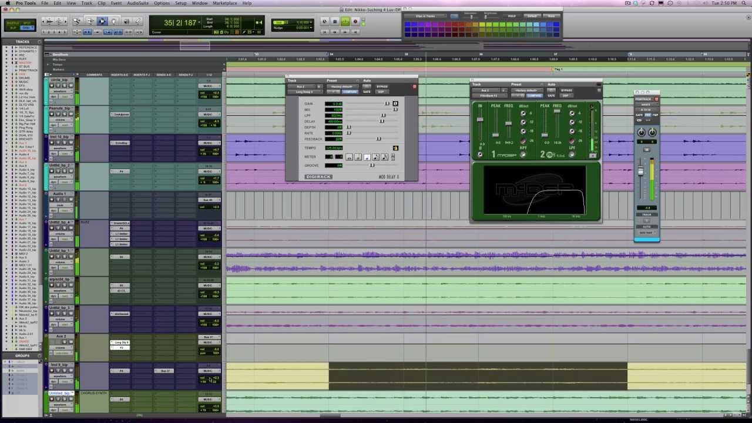Toggle Spot edit mode
Screen dimensions: 752x423
tap(27, 22)
